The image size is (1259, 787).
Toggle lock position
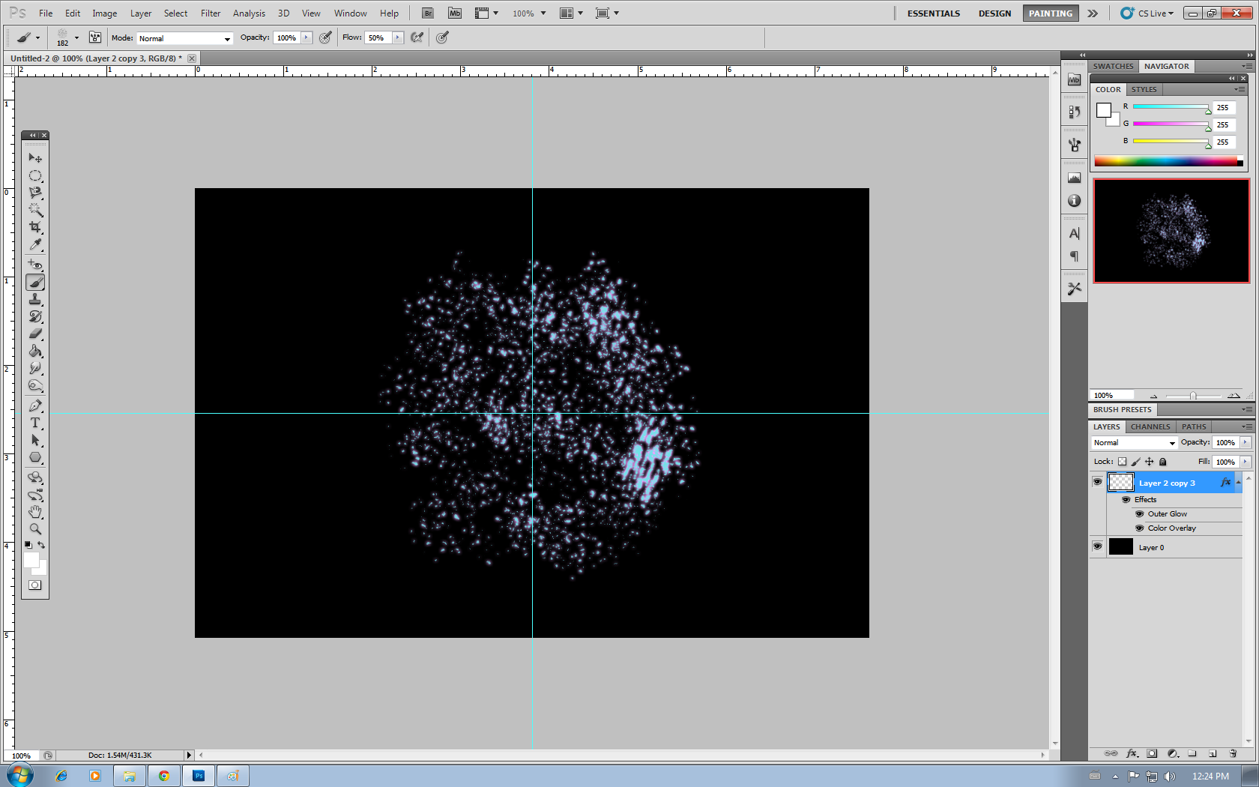[1150, 462]
